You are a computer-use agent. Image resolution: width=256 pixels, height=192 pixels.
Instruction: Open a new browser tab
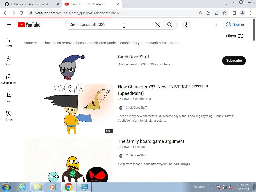point(127,4)
